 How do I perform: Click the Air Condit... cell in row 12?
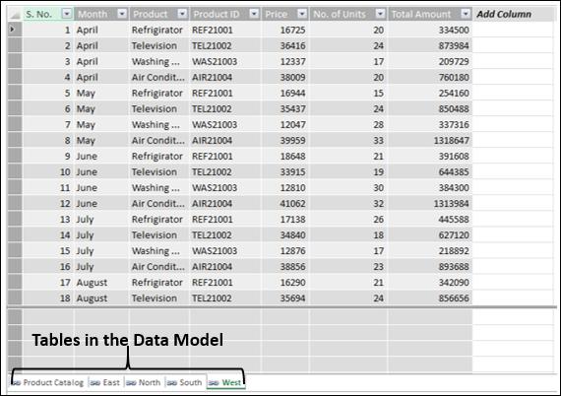click(x=159, y=203)
